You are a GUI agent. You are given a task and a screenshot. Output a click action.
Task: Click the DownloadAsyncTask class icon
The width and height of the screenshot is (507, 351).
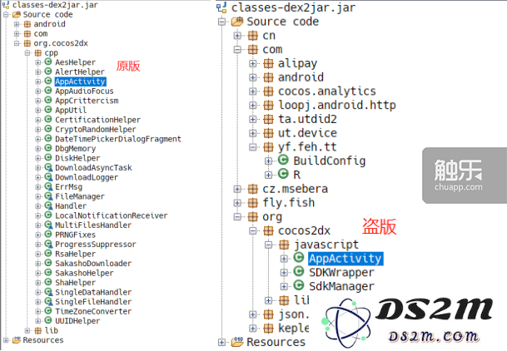tap(48, 167)
